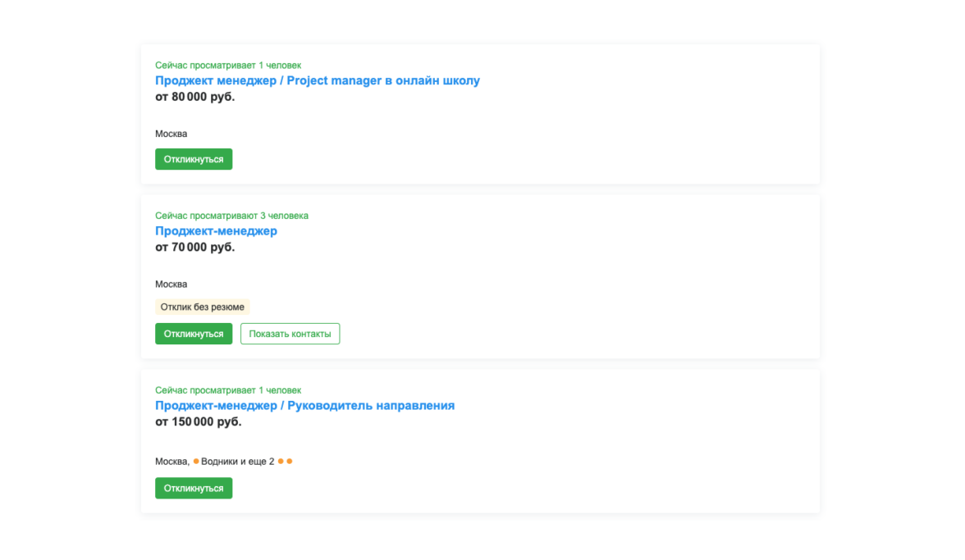The height and width of the screenshot is (560, 965).
Task: Click Откликнуться on the 80 000 руб. vacancy
Action: point(194,159)
